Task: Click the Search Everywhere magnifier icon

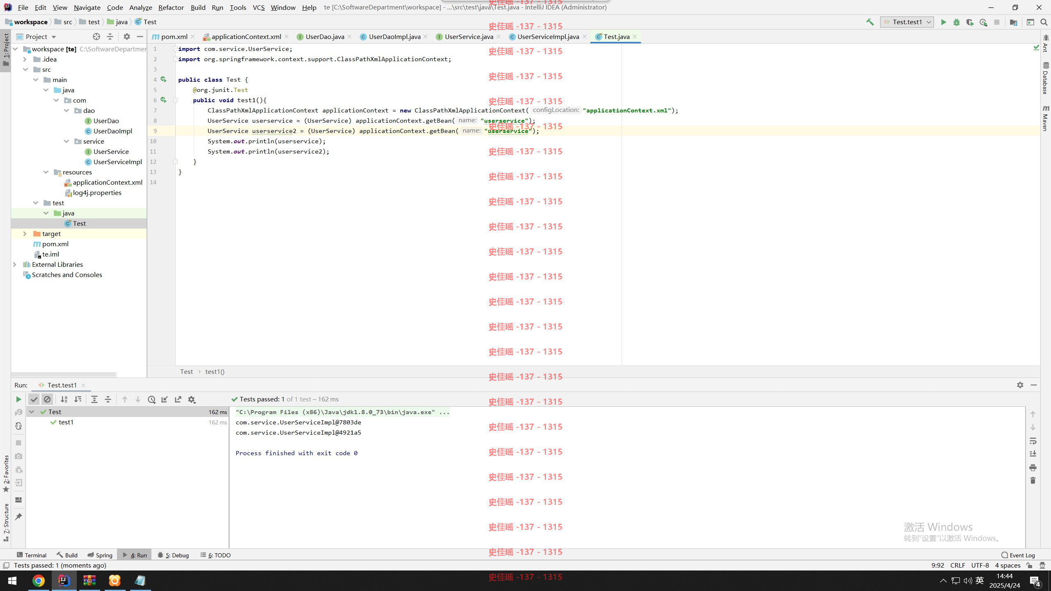Action: tap(1044, 22)
